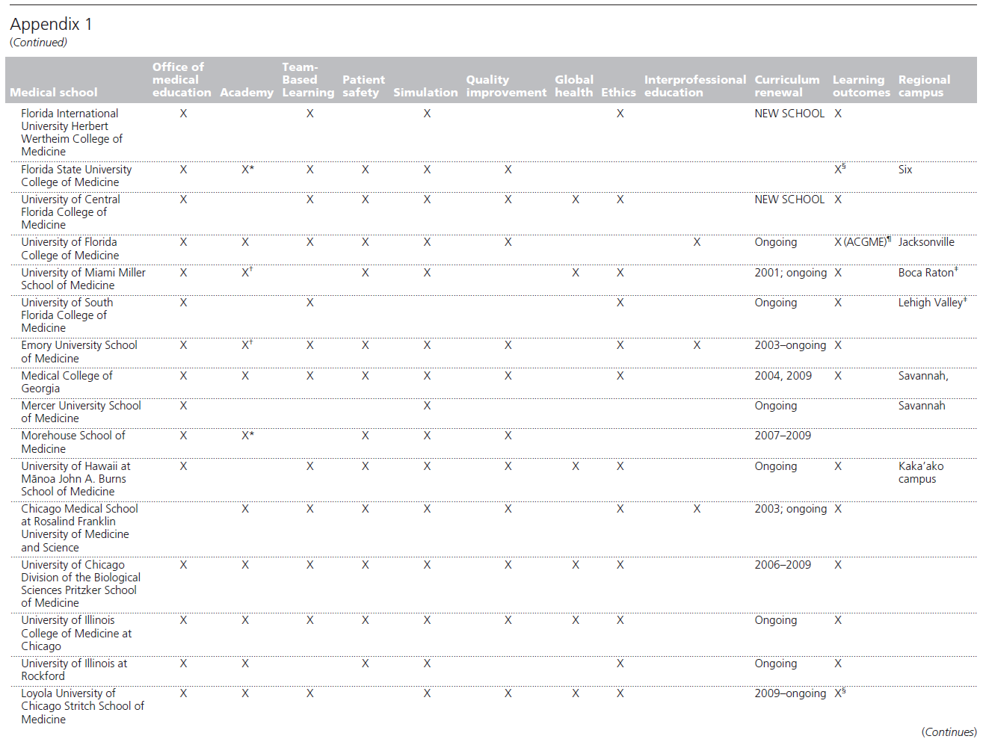The height and width of the screenshot is (739, 986).
Task: Click the Academy X* in Morehouse row
Action: click(x=247, y=436)
